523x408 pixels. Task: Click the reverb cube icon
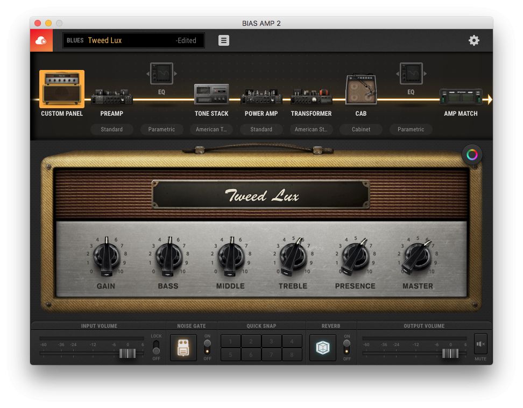(323, 348)
